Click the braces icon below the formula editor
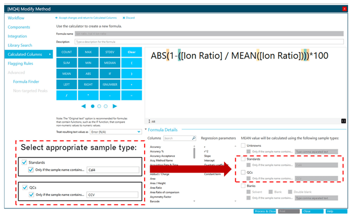 point(344,121)
